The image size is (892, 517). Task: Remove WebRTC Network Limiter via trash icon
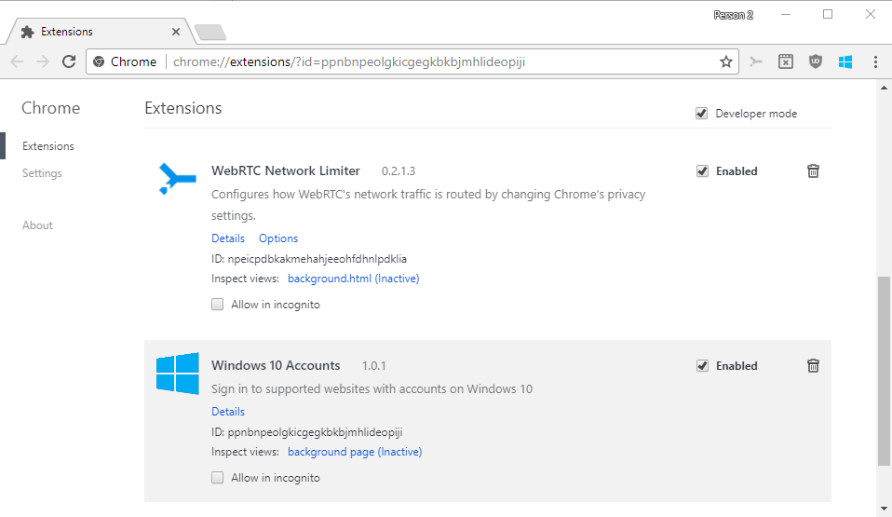pos(813,170)
